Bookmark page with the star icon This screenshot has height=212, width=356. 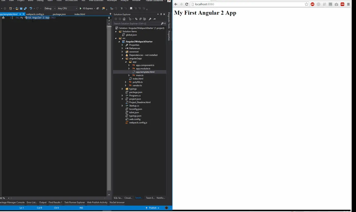306,4
